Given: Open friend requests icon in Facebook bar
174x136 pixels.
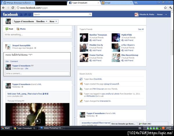Looking at the screenshot, I should (21, 14).
